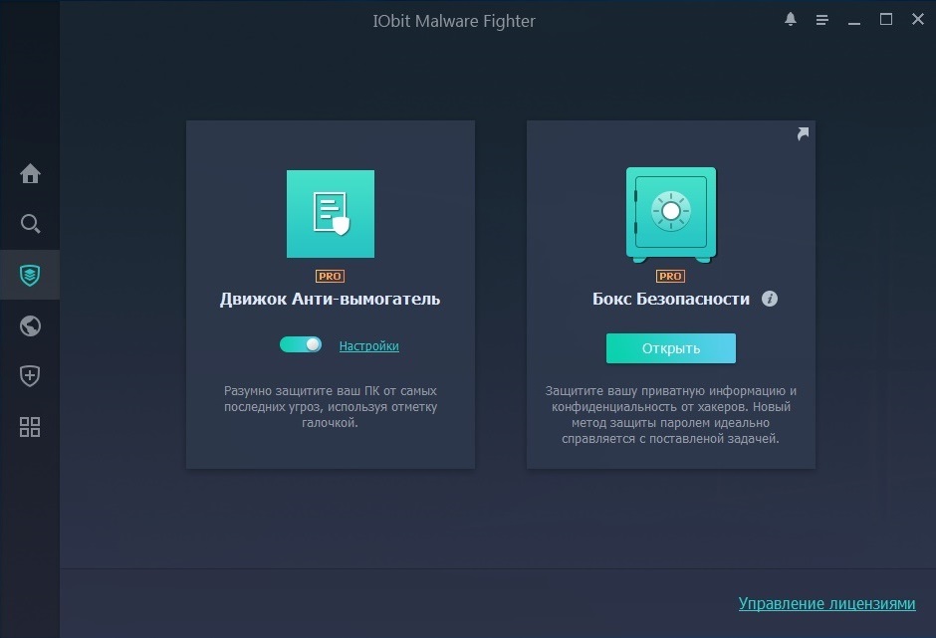This screenshot has height=638, width=936.
Task: Go to the Home section in sidebar
Action: (x=30, y=174)
